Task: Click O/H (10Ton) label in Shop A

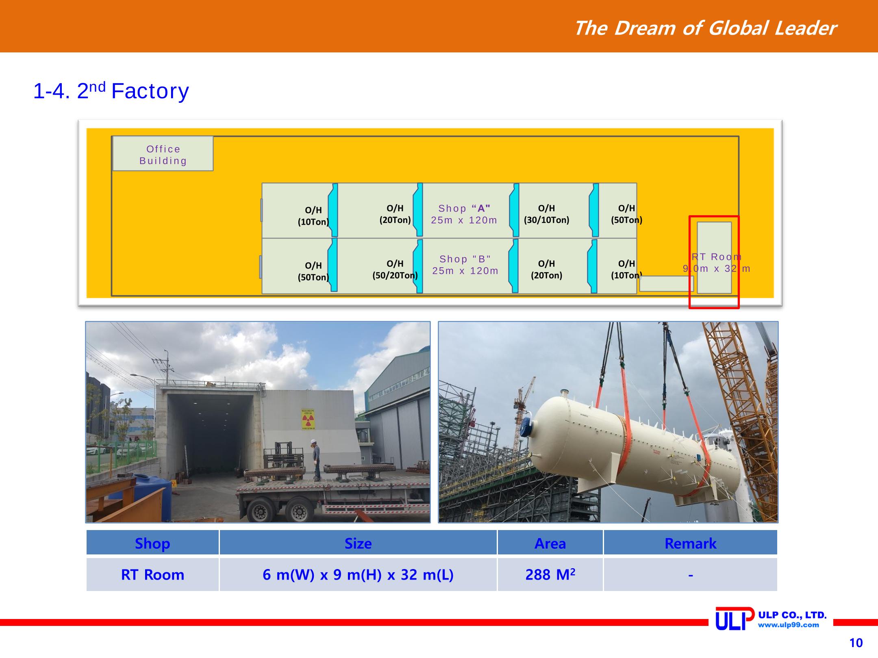Action: pos(313,216)
